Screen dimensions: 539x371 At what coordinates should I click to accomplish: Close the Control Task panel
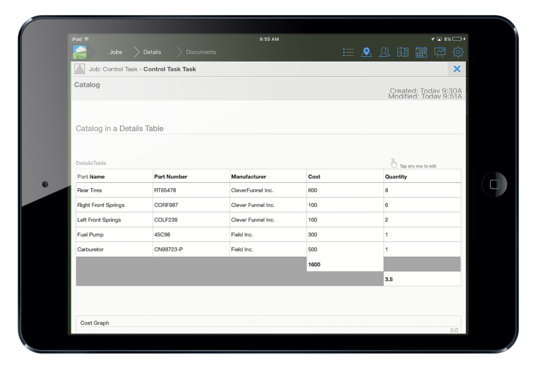457,69
